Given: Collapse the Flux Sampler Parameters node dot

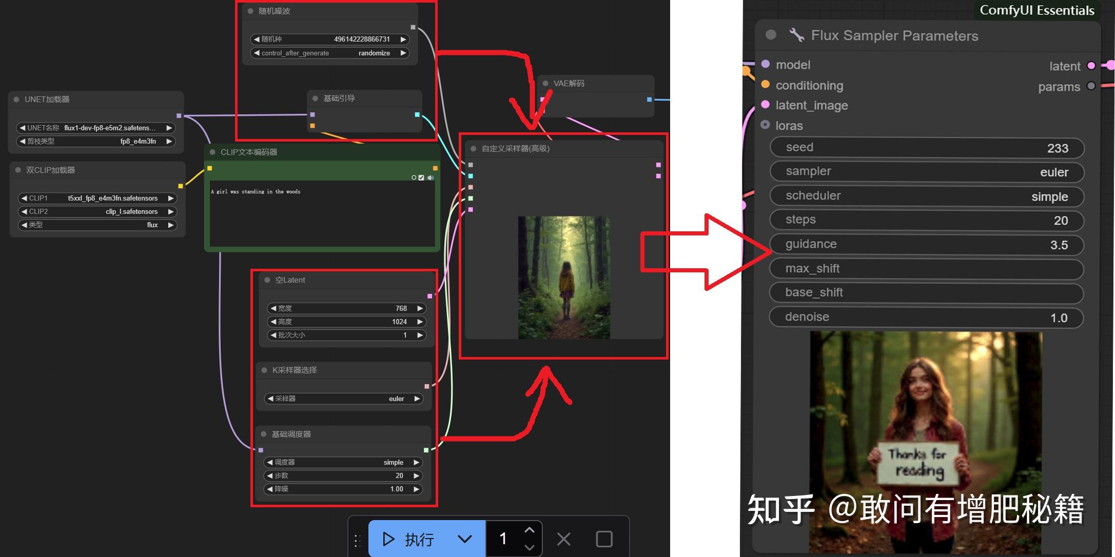Looking at the screenshot, I should click(x=771, y=35).
